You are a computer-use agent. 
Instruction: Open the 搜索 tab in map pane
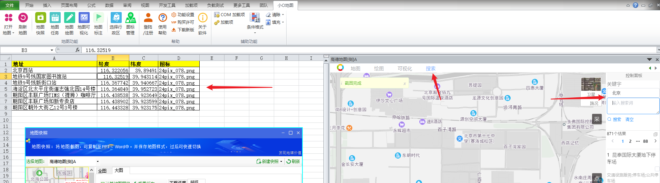coord(431,68)
